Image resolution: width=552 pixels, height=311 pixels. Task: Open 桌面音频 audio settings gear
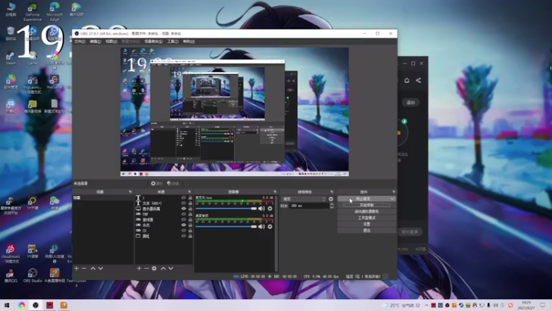click(x=270, y=227)
